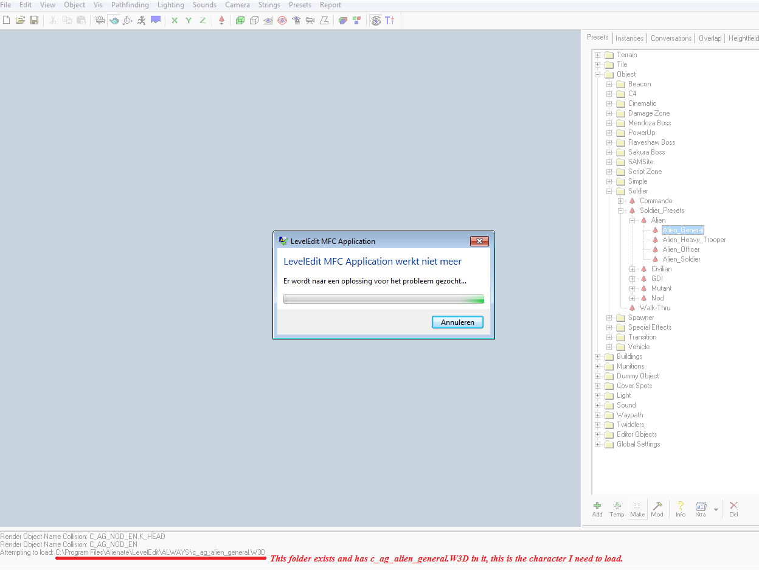The image size is (759, 570).
Task: Expand the Vehicle folder node
Action: [609, 347]
